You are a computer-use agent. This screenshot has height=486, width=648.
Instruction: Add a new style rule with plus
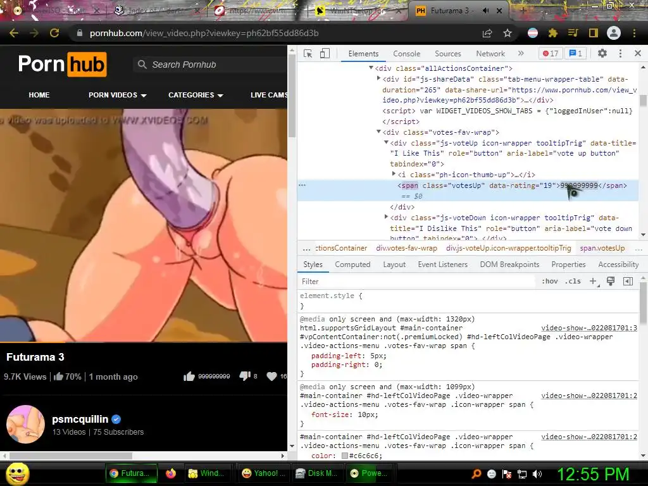pyautogui.click(x=593, y=282)
